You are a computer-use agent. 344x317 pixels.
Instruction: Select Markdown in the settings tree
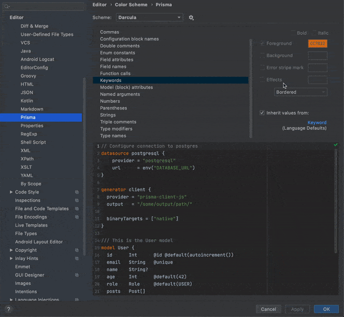41,109
